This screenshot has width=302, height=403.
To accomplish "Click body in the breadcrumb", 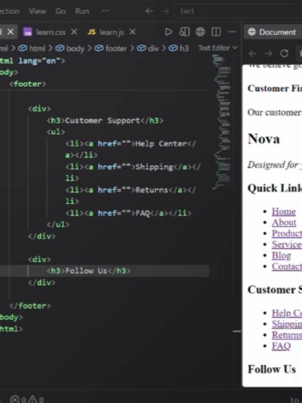I will pos(75,48).
